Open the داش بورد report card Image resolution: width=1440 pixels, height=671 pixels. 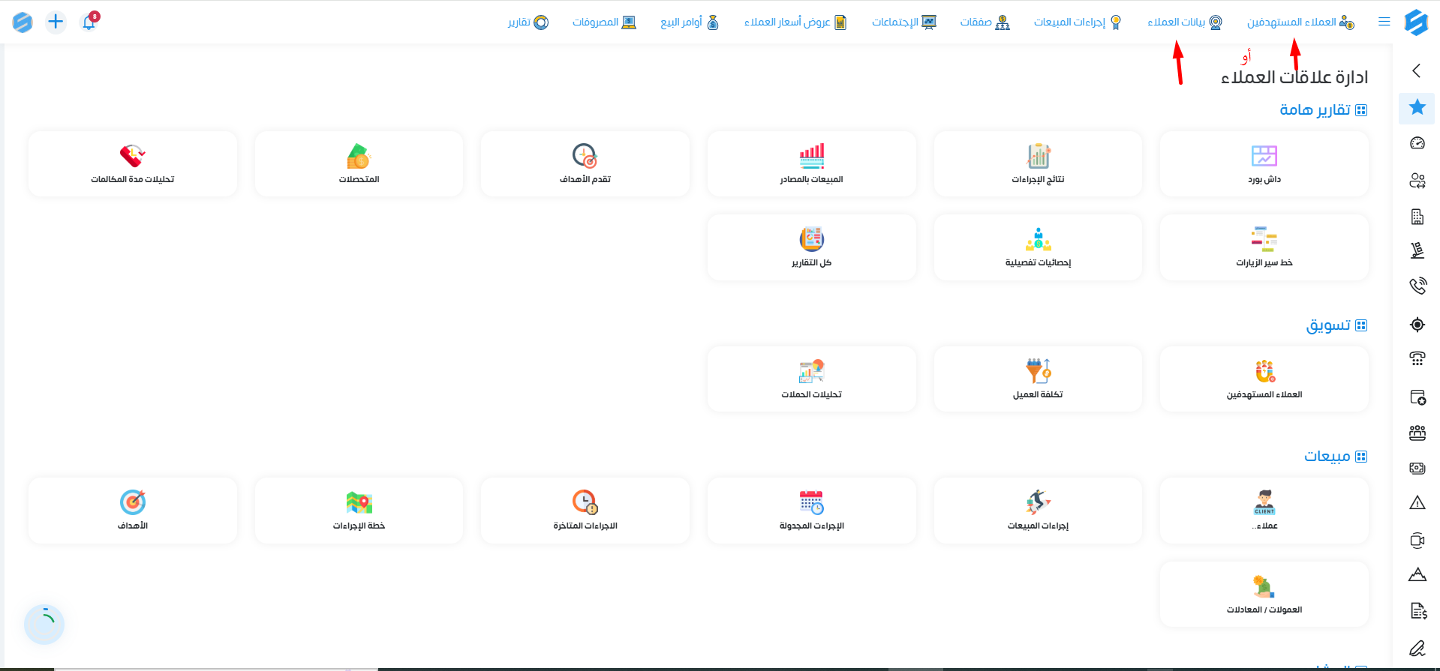tap(1264, 164)
